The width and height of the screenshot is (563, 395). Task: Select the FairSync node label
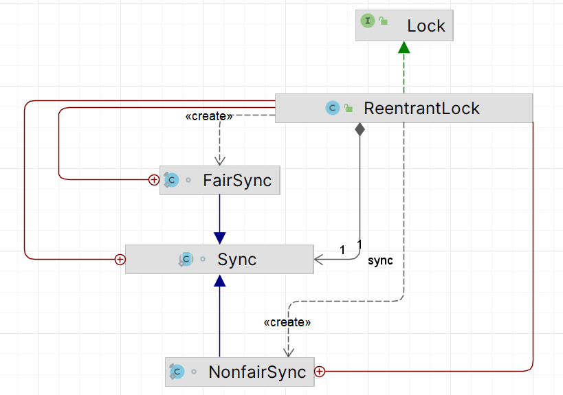point(237,181)
